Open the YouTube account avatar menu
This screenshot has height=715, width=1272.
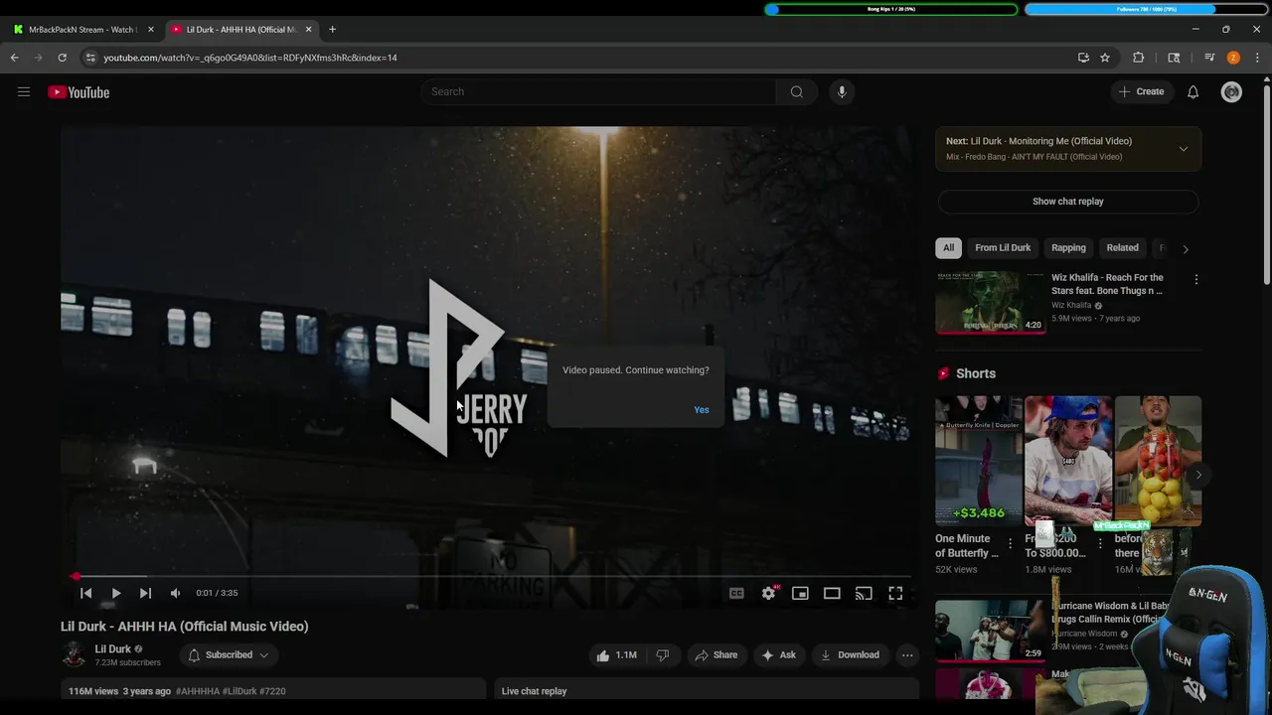coord(1231,92)
